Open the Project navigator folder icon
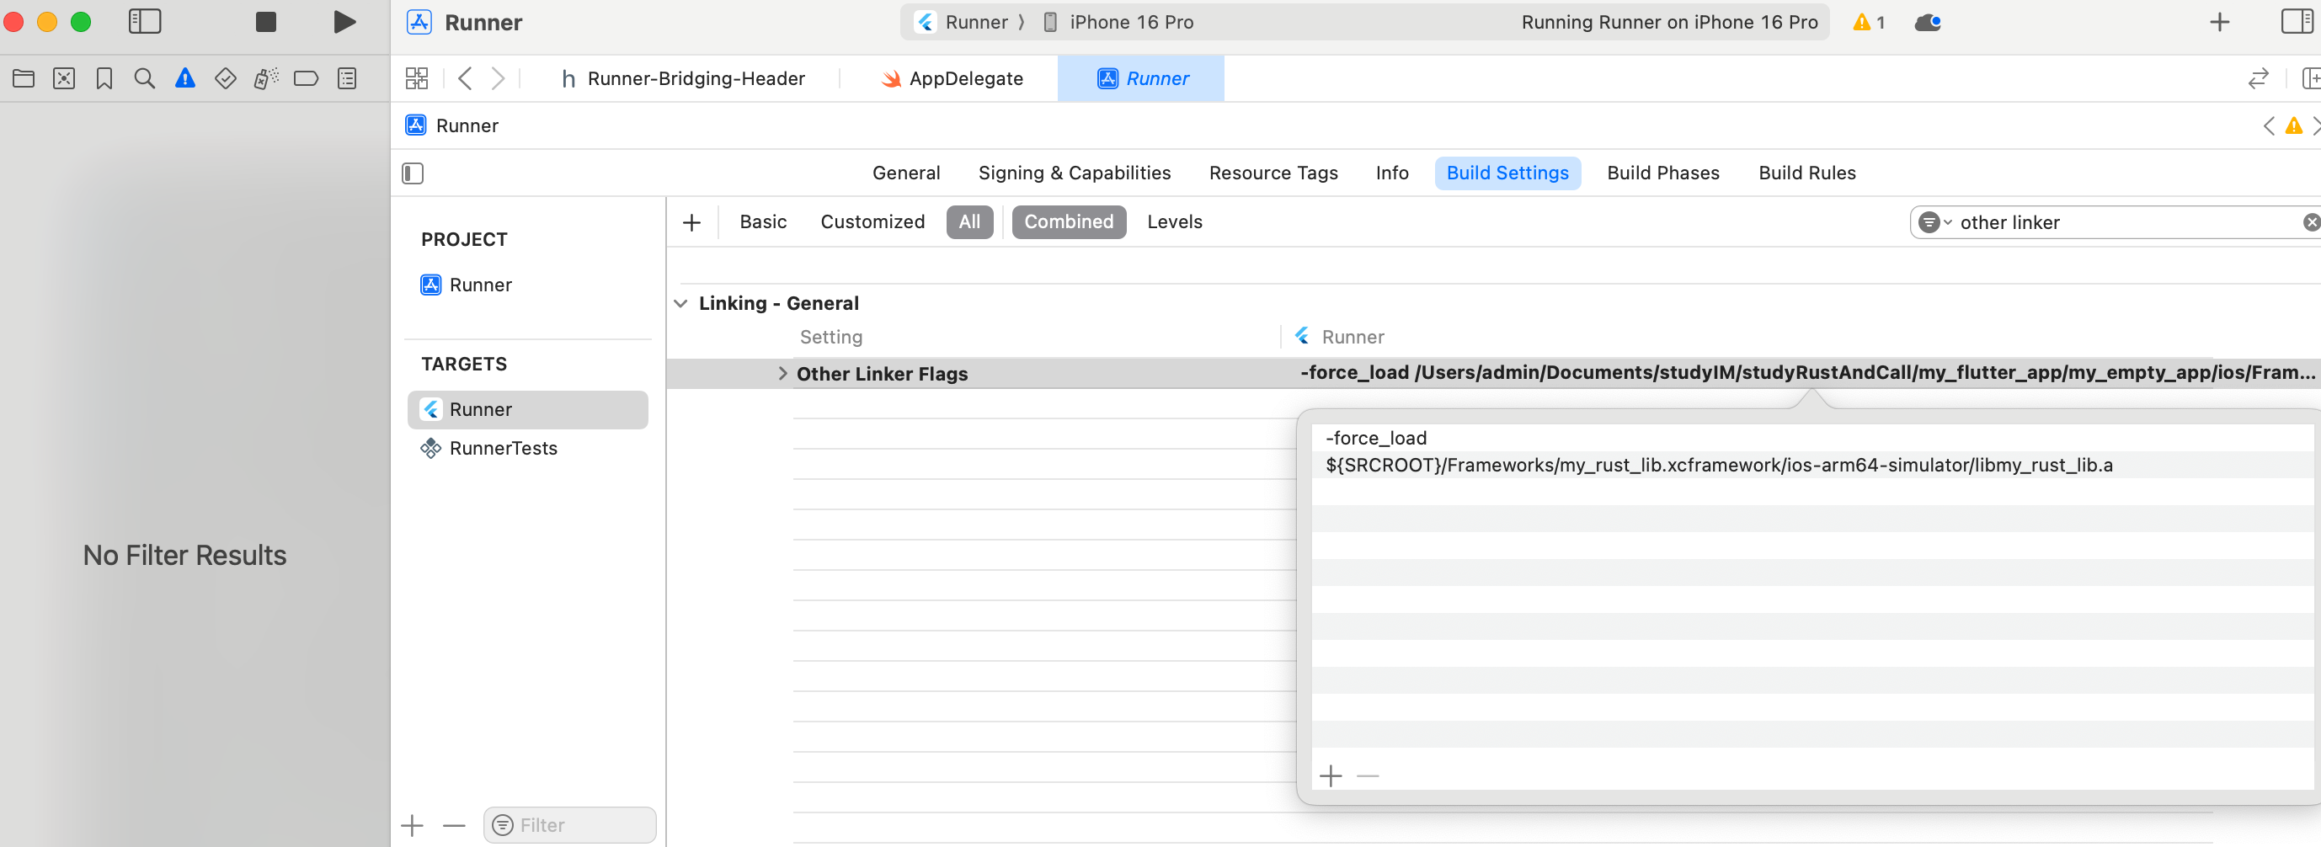The height and width of the screenshot is (847, 2321). coord(24,78)
